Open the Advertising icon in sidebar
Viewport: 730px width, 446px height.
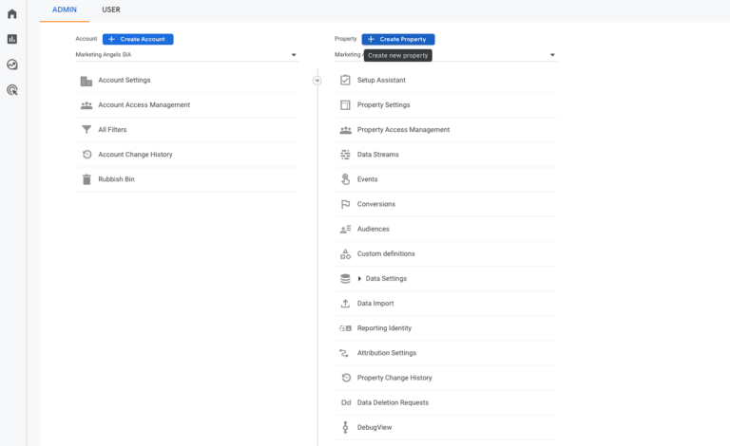(12, 90)
